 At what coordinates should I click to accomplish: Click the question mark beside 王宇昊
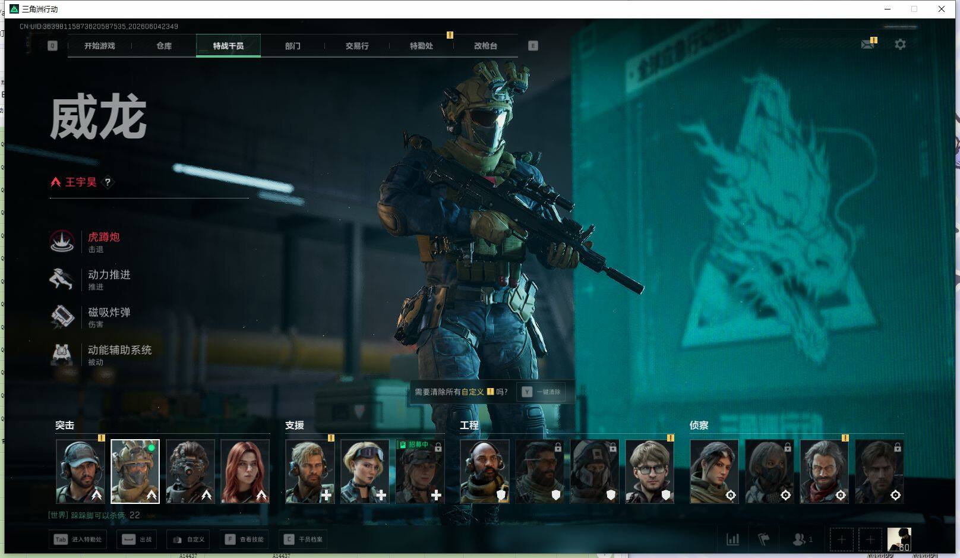pos(108,182)
